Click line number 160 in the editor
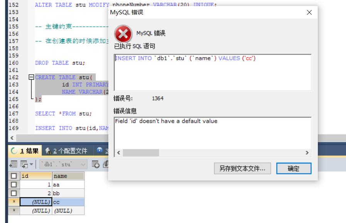This screenshot has height=223, width=346. click(x=14, y=63)
